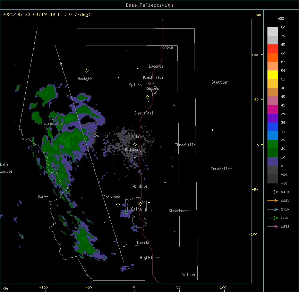Viewport: 299px width, 292px height.
Task: Click the Cochrane label
Action: tap(112, 197)
